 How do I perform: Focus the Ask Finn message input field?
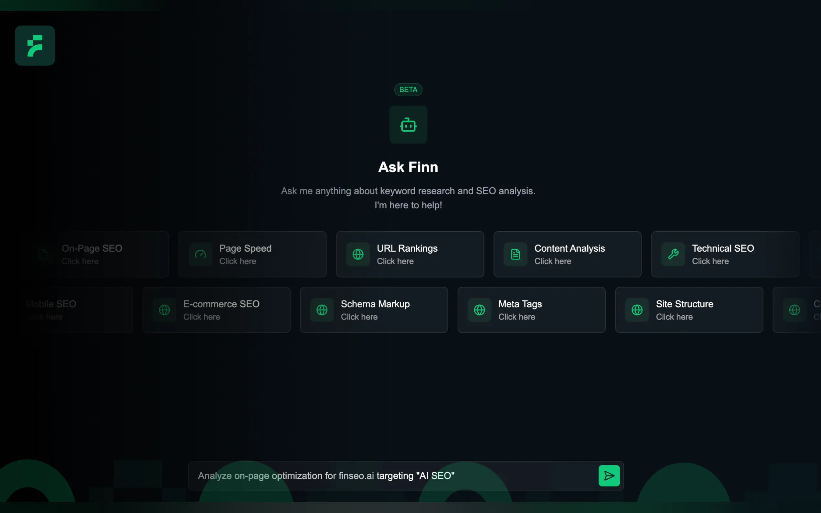pyautogui.click(x=390, y=476)
